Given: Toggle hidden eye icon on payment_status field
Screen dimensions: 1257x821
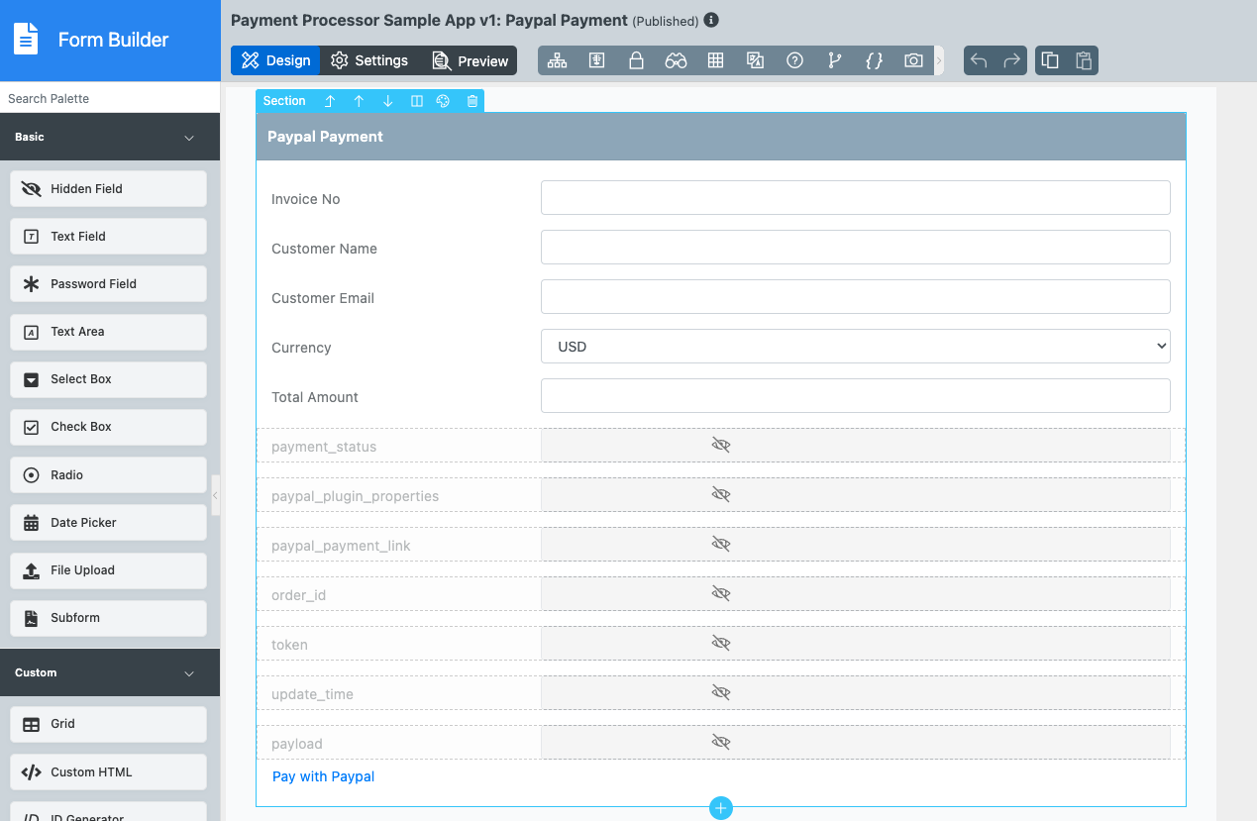Looking at the screenshot, I should (721, 446).
